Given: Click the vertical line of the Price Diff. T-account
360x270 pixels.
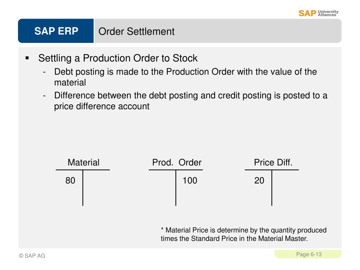Looking at the screenshot, I should [272, 188].
